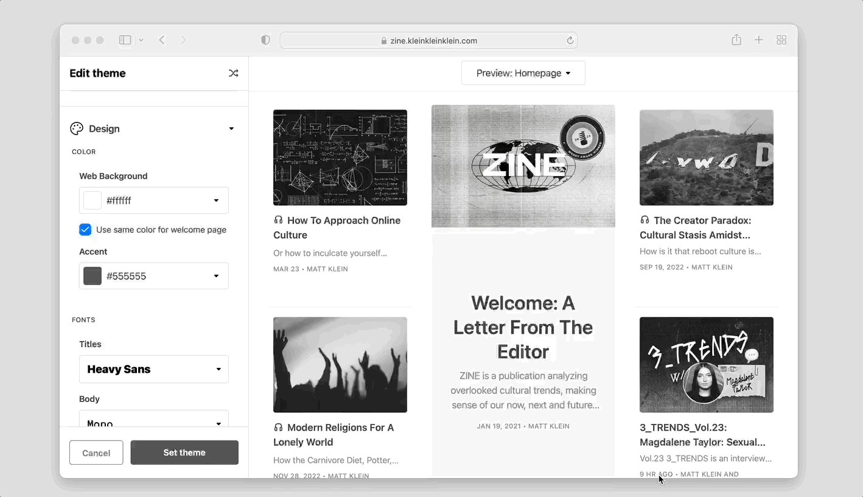Image resolution: width=863 pixels, height=497 pixels.
Task: Click the Design palette icon
Action: [x=77, y=129]
